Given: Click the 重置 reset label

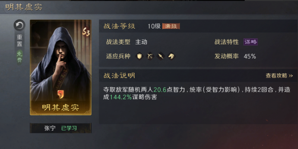Looking at the screenshot, I should (x=19, y=41).
